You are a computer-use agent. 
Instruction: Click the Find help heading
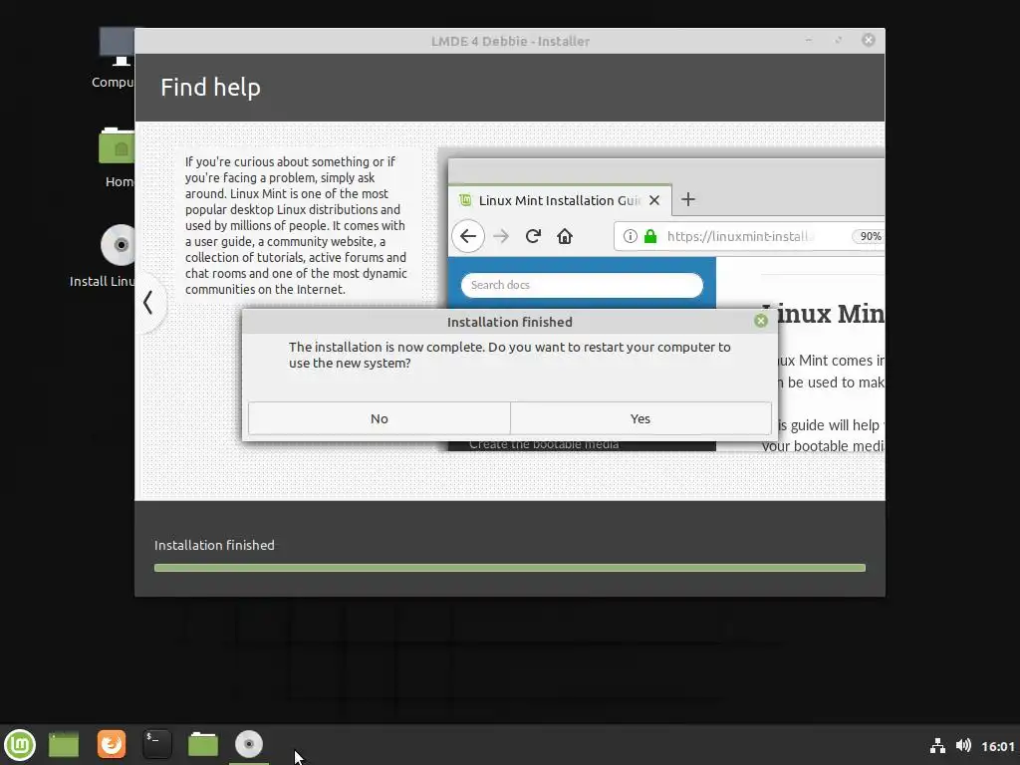click(211, 88)
